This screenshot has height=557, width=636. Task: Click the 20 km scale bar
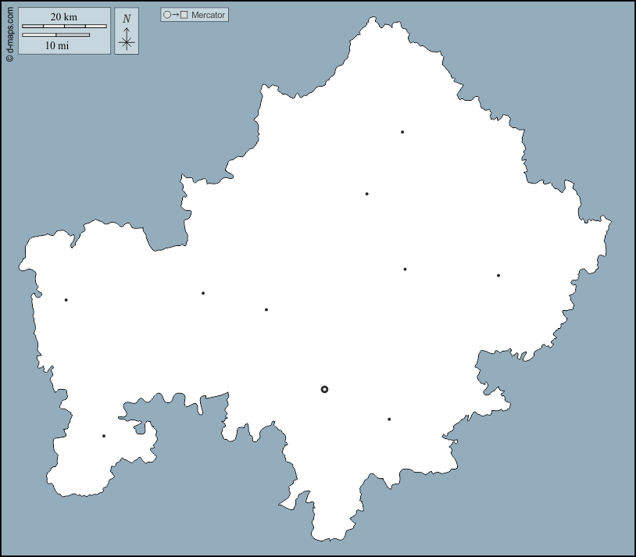tap(64, 27)
